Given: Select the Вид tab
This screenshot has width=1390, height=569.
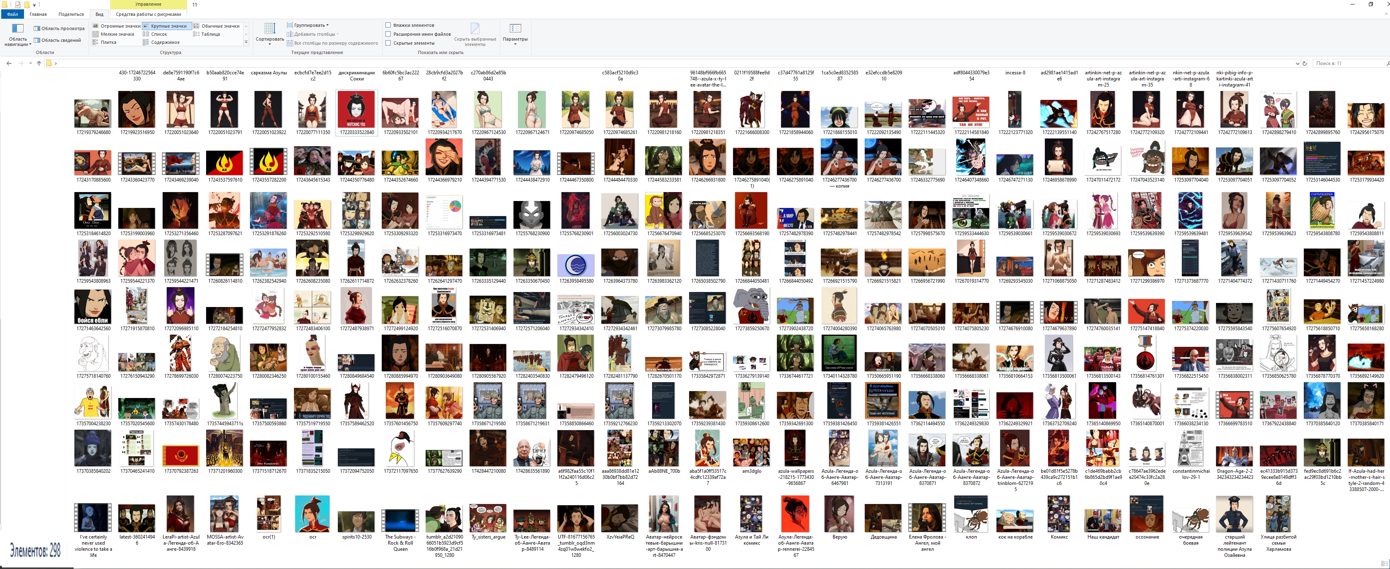Looking at the screenshot, I should coord(99,14).
